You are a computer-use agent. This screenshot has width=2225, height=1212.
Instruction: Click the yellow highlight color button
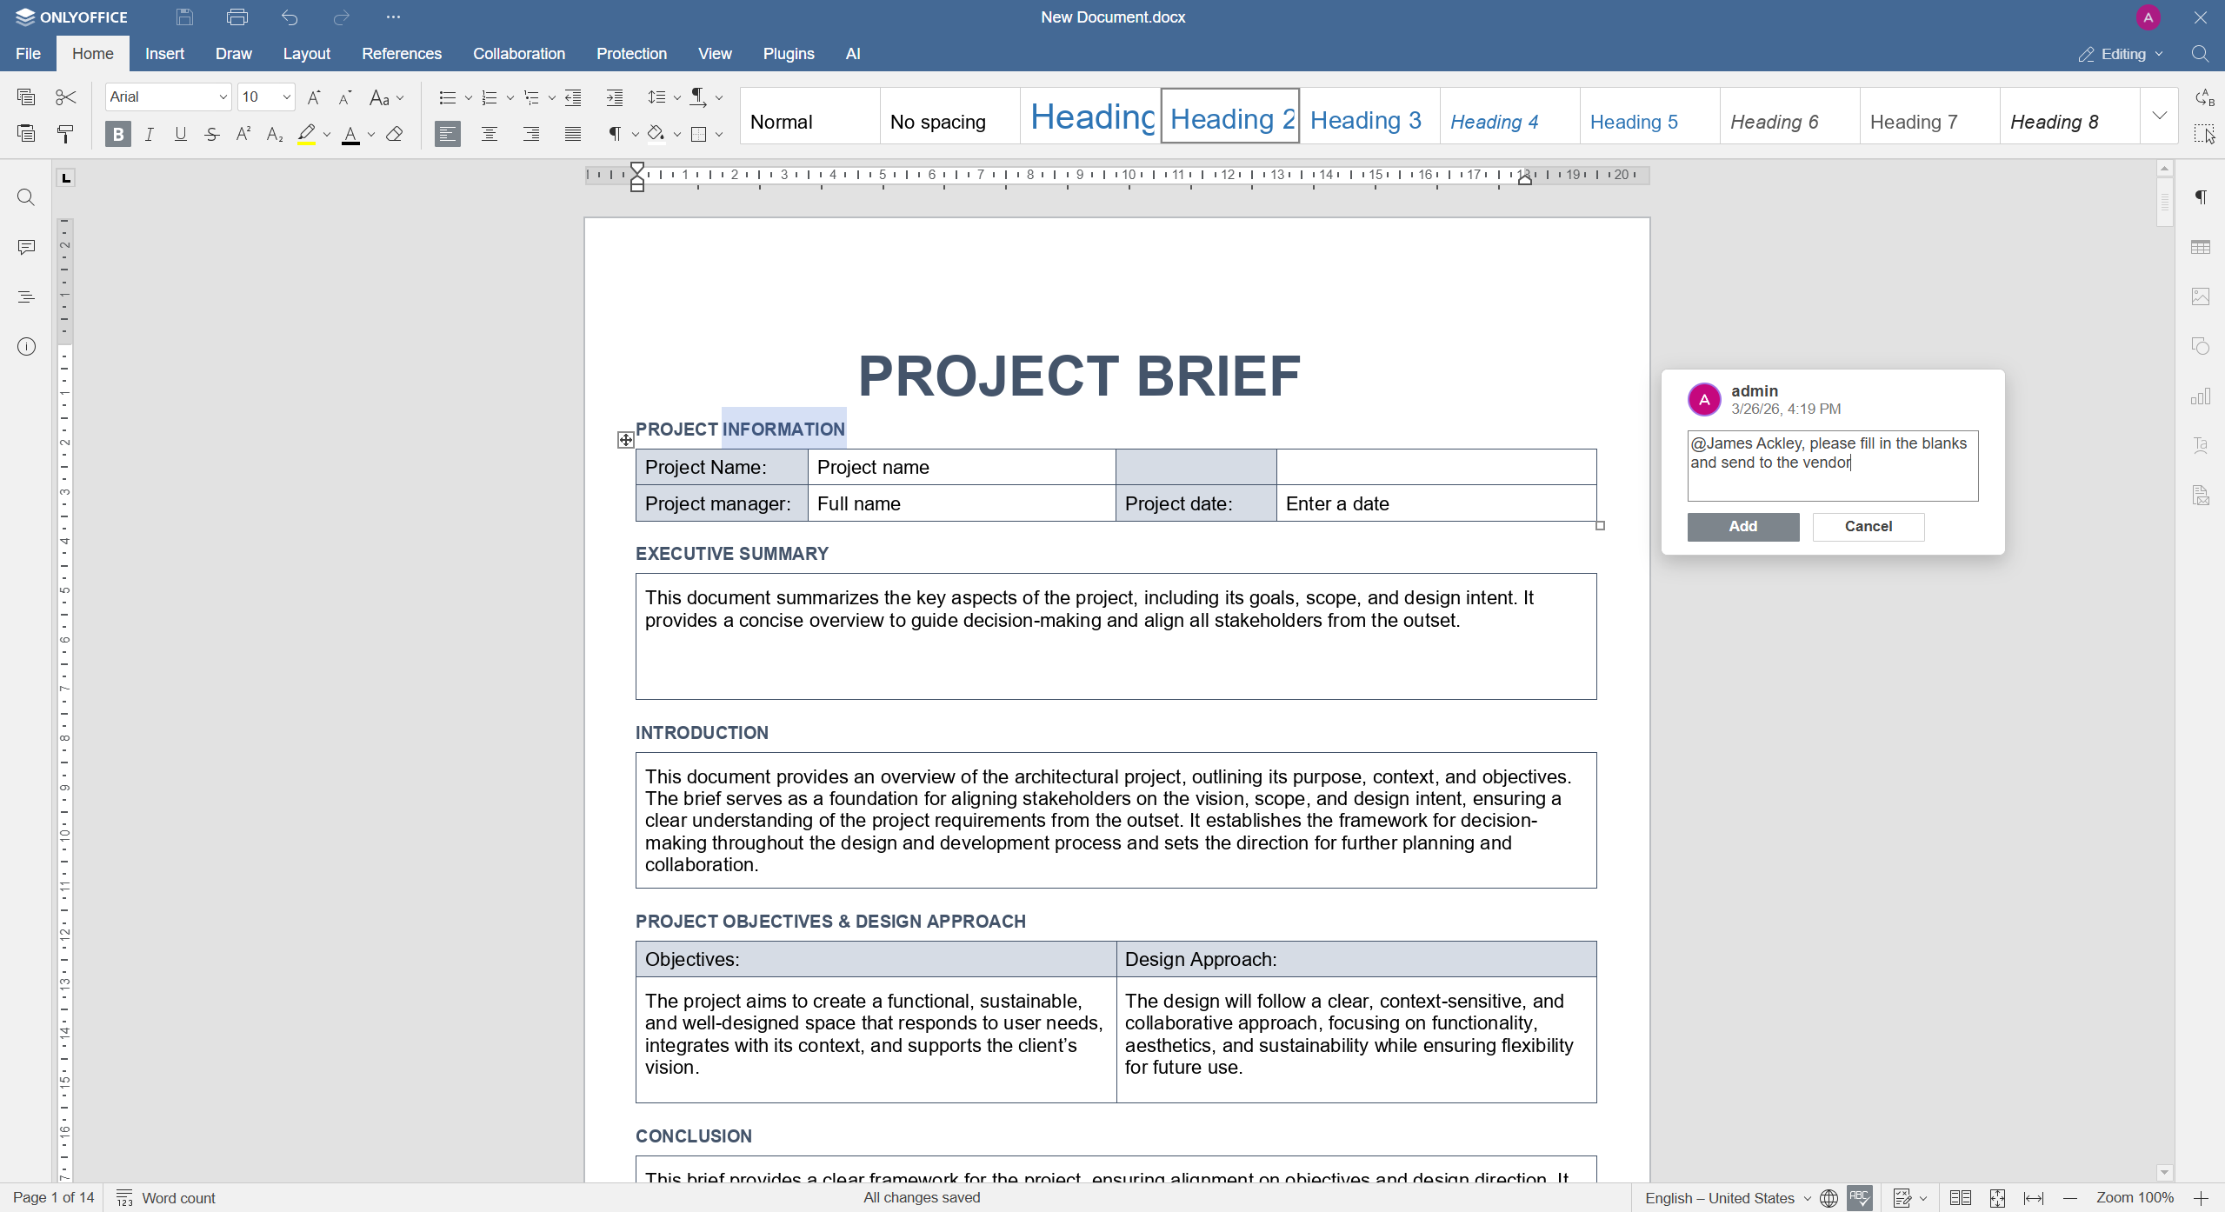click(x=306, y=134)
